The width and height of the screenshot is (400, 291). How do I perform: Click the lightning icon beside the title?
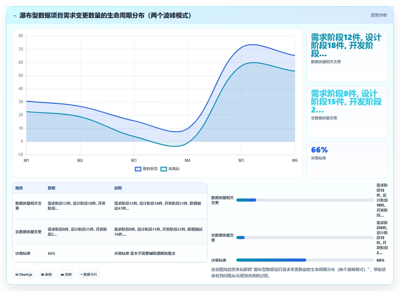[15, 16]
